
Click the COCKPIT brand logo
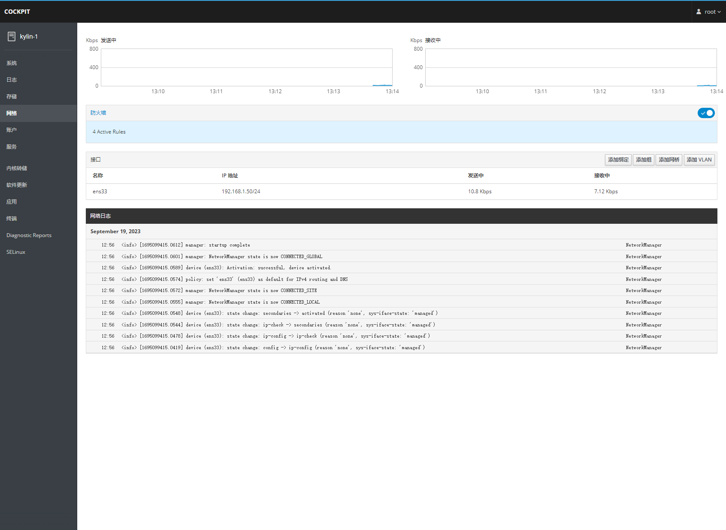(17, 12)
